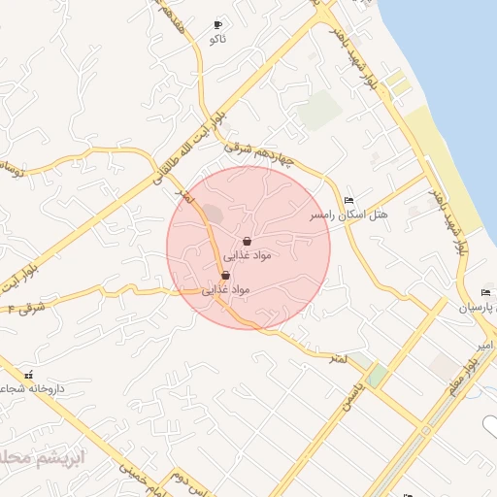Image resolution: width=497 pixels, height=497 pixels.
Task: Select the چهاردهم شرقی street label
Action: (x=259, y=153)
